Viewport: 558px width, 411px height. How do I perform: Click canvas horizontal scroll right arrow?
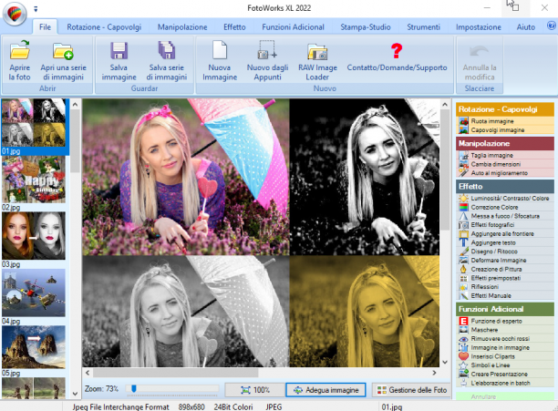[x=434, y=373]
